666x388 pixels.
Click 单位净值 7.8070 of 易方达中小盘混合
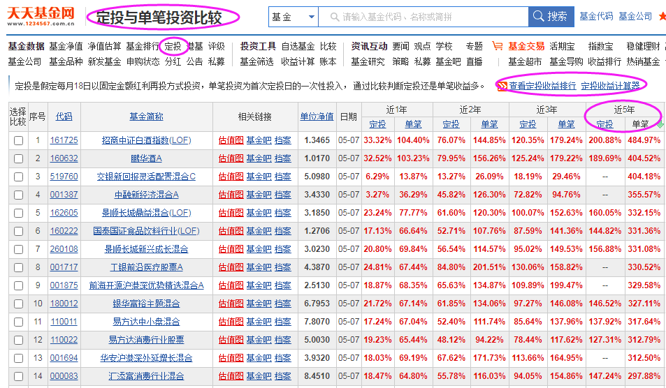click(x=317, y=322)
